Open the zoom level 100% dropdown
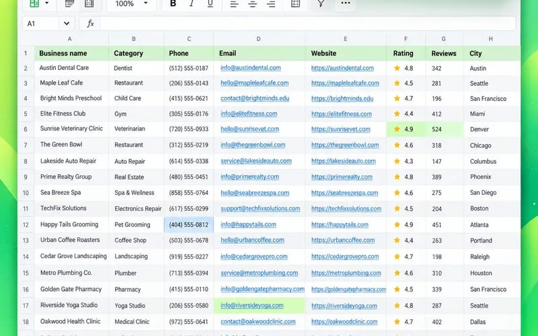 [x=131, y=4]
